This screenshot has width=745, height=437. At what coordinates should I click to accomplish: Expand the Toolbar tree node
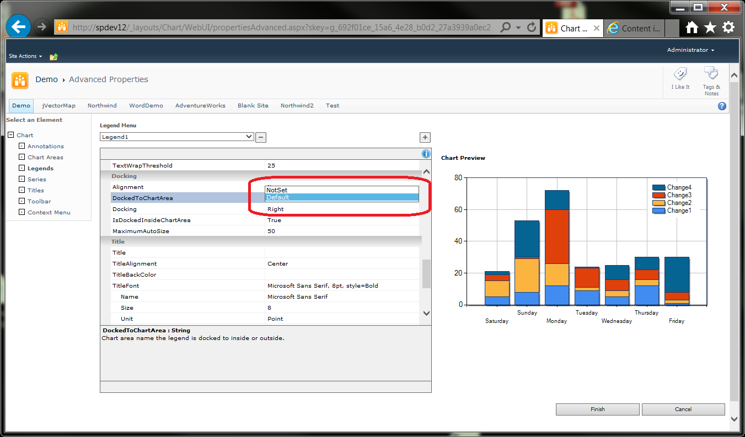(22, 201)
